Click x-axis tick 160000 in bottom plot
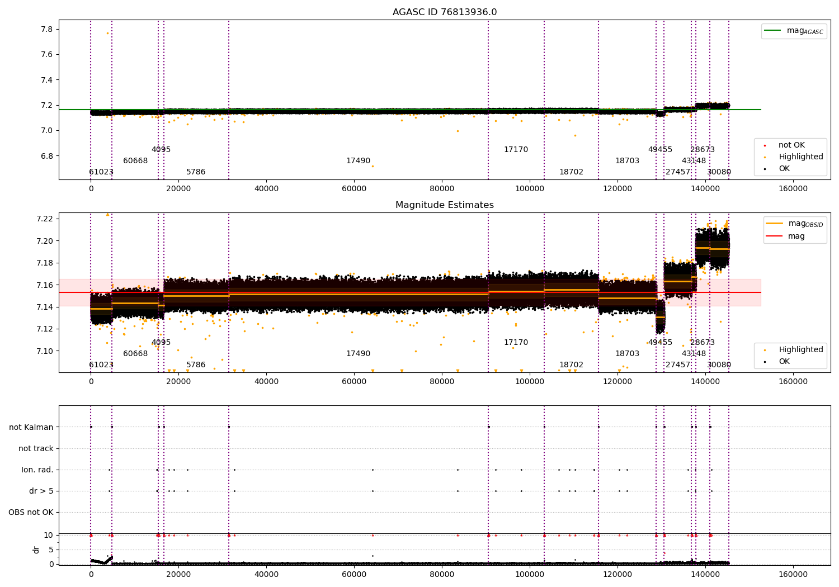 pyautogui.click(x=793, y=574)
